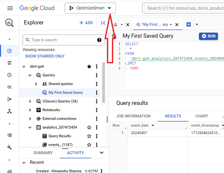Click the Google Cloud logo
Viewport: 224px width, 173px height.
(x=37, y=8)
